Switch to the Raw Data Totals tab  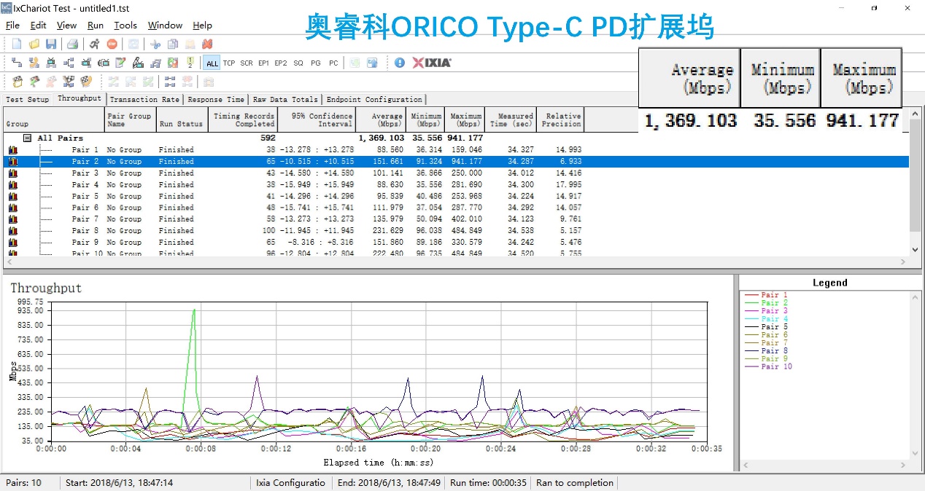pos(285,100)
